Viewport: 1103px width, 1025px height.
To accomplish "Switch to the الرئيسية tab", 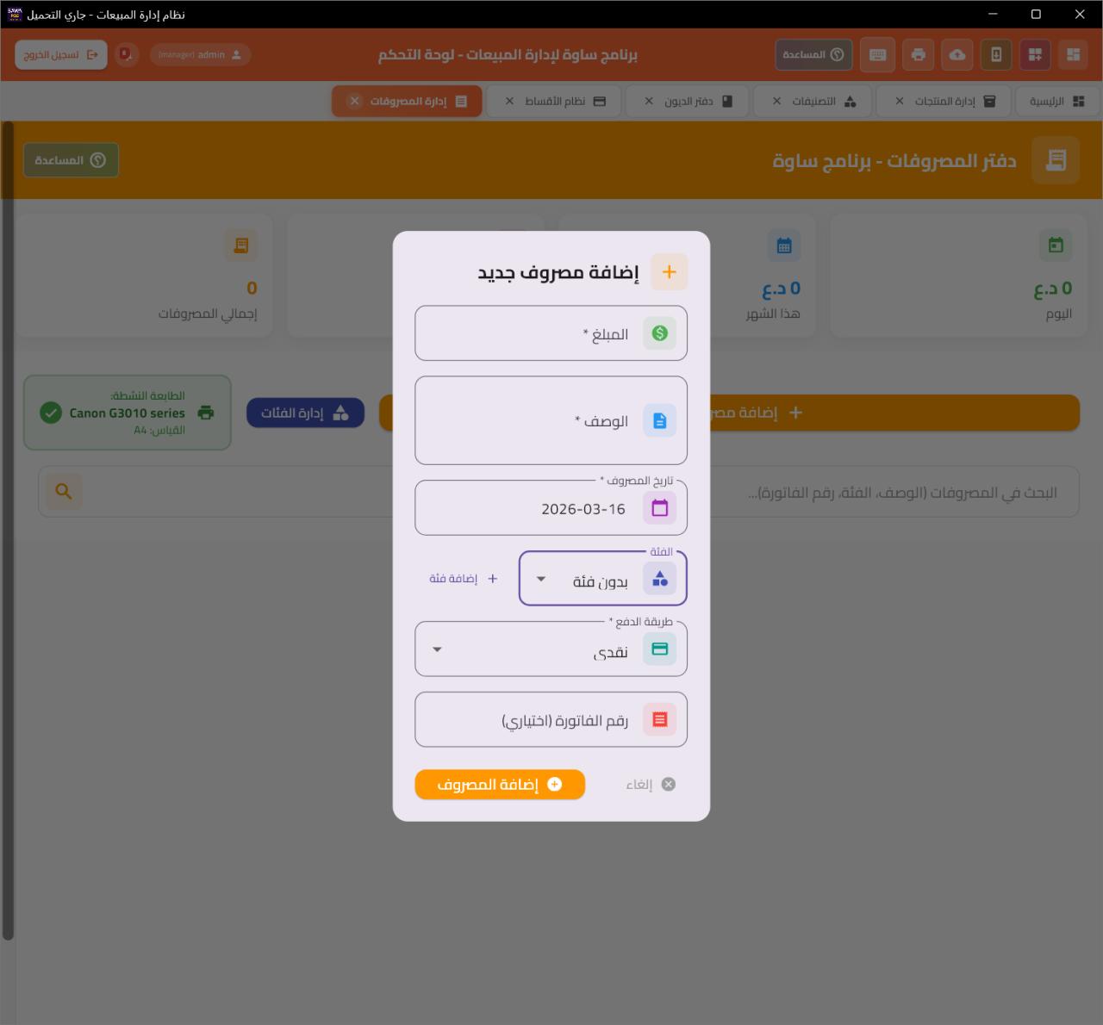I will pos(1057,101).
